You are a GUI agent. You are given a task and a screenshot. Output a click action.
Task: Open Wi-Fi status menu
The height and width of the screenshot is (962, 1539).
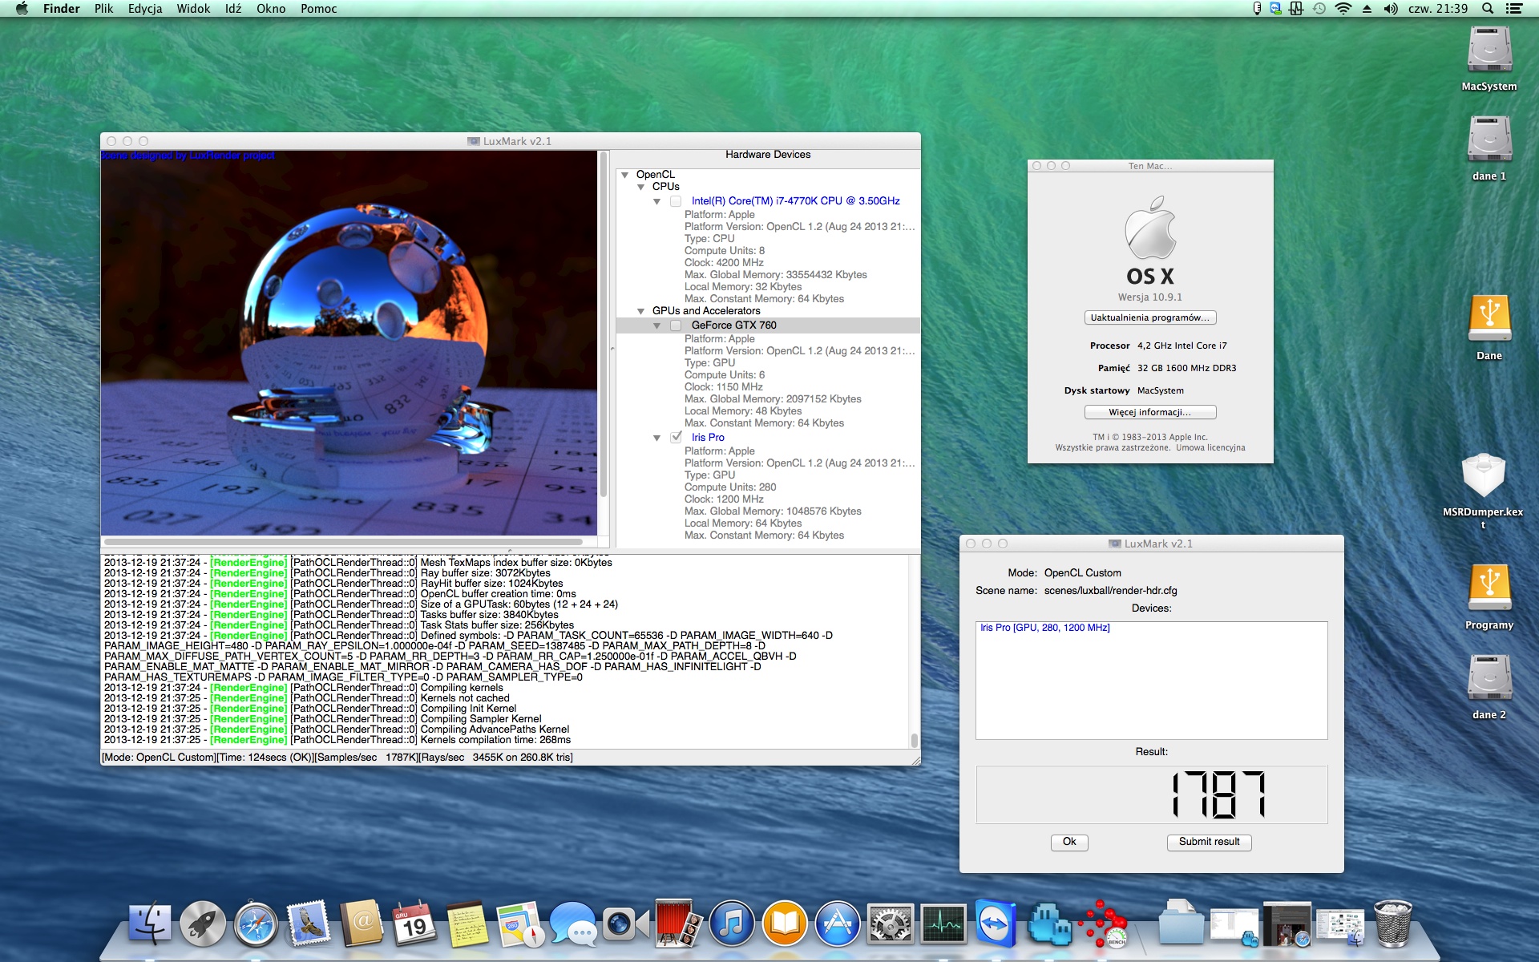tap(1343, 9)
